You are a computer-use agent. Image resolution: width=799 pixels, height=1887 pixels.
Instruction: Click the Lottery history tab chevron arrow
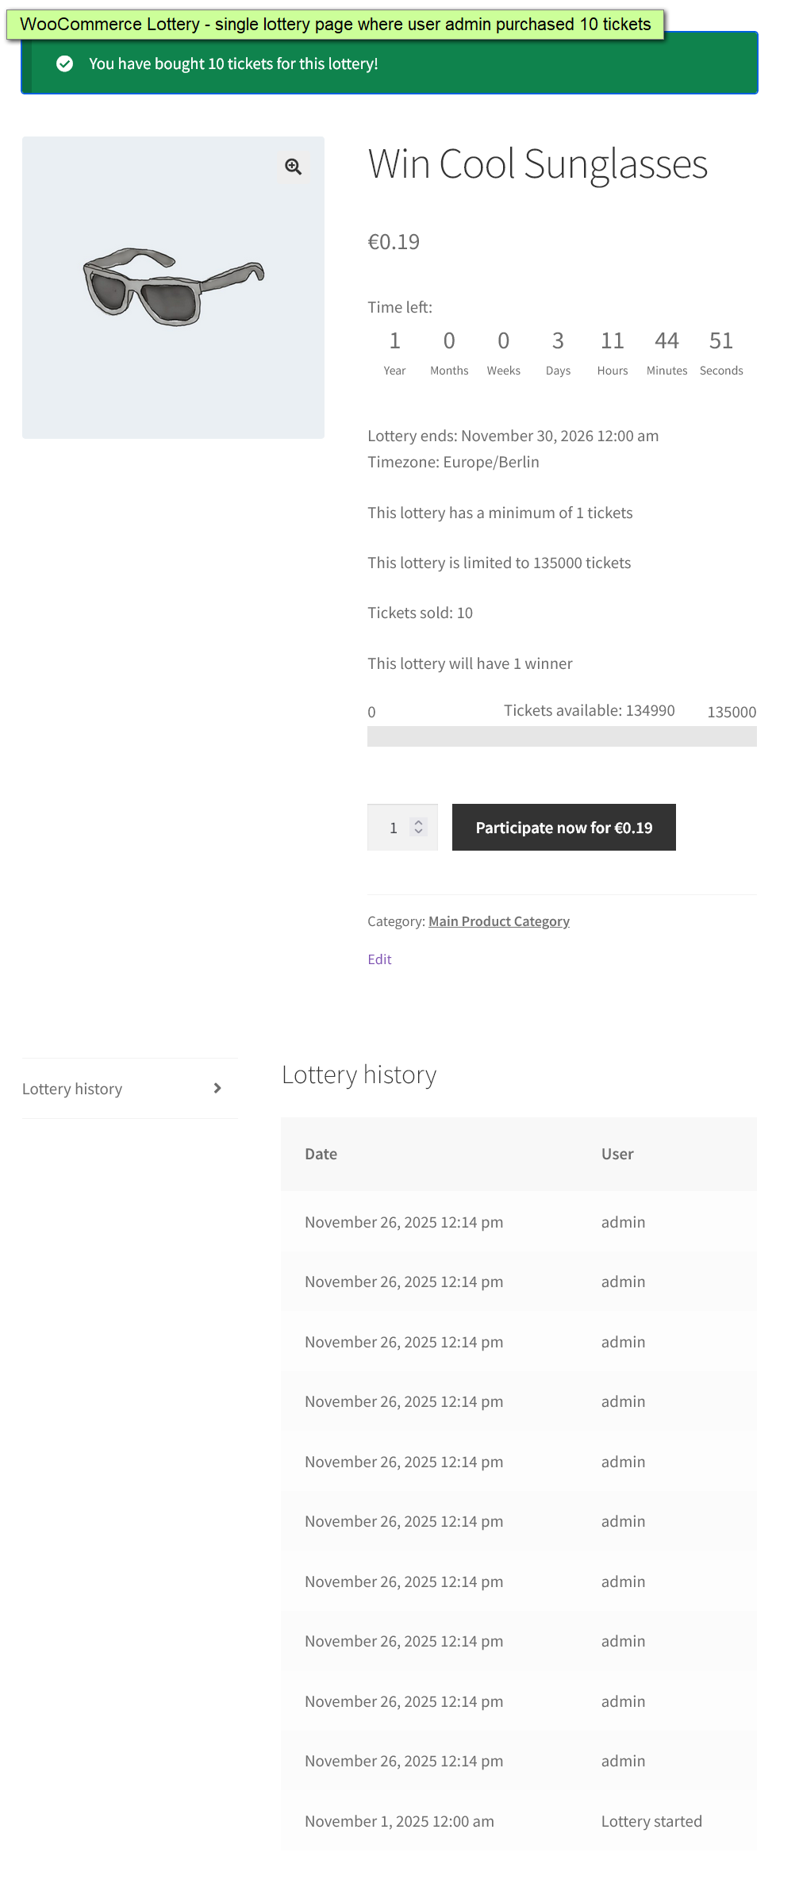(217, 1088)
